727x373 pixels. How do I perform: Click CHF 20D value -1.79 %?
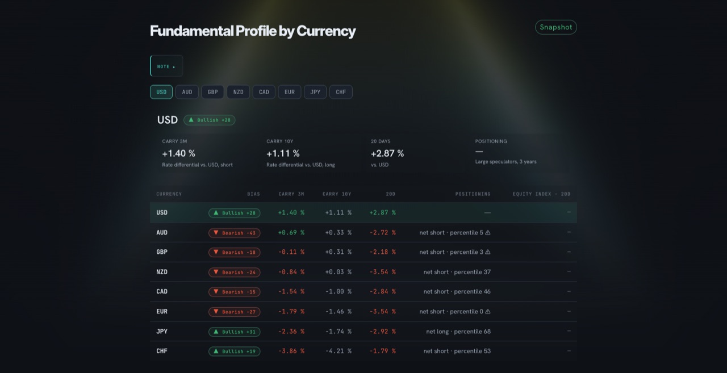(x=382, y=351)
